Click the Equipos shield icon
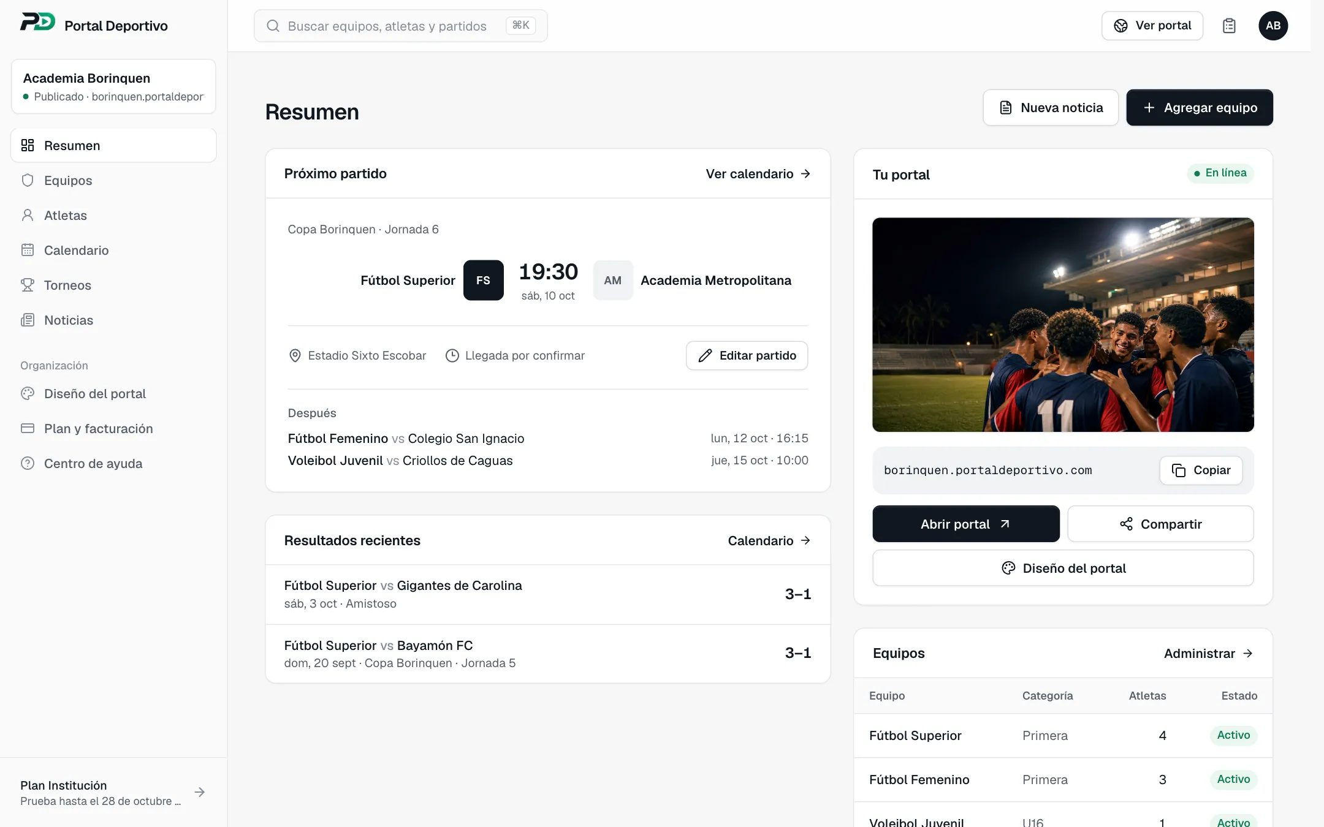This screenshot has width=1324, height=827. tap(28, 180)
